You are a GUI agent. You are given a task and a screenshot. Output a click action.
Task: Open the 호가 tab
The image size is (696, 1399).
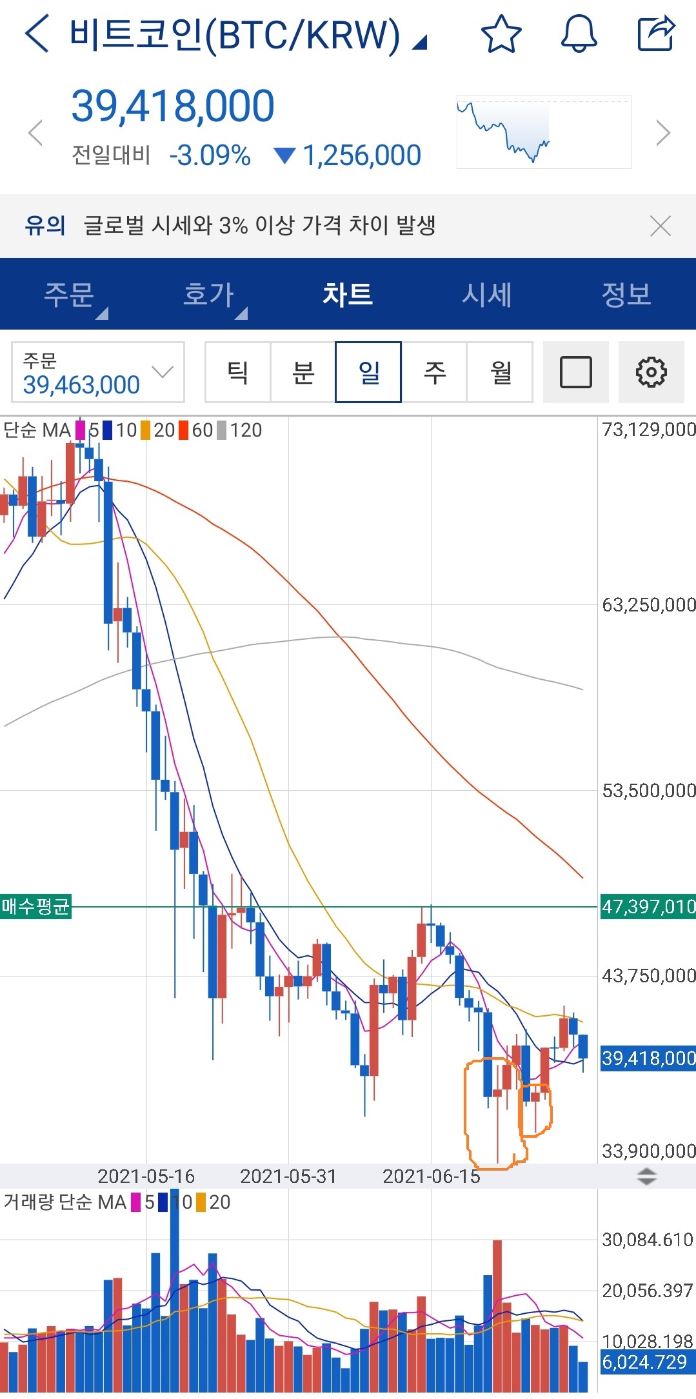tap(208, 294)
